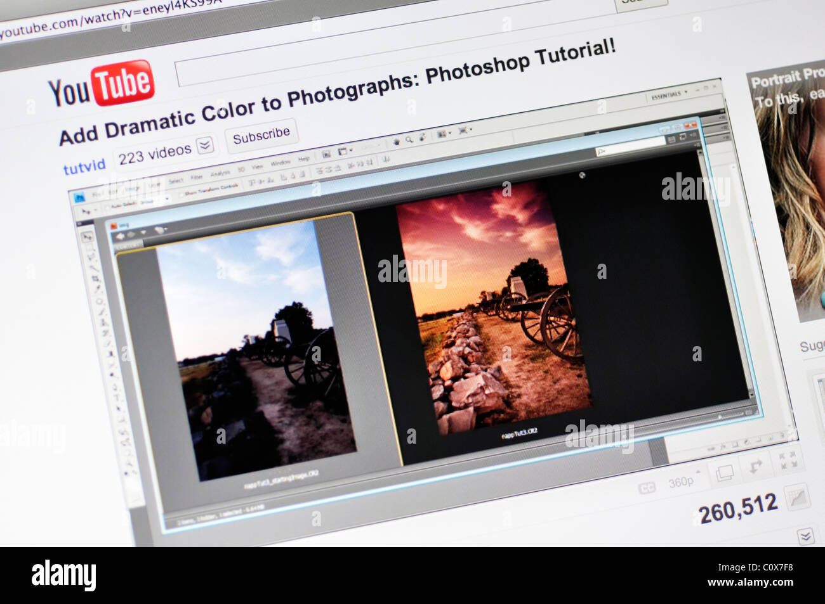Select the edited red-sky photo thumbnail
The width and height of the screenshot is (825, 604).
click(494, 308)
